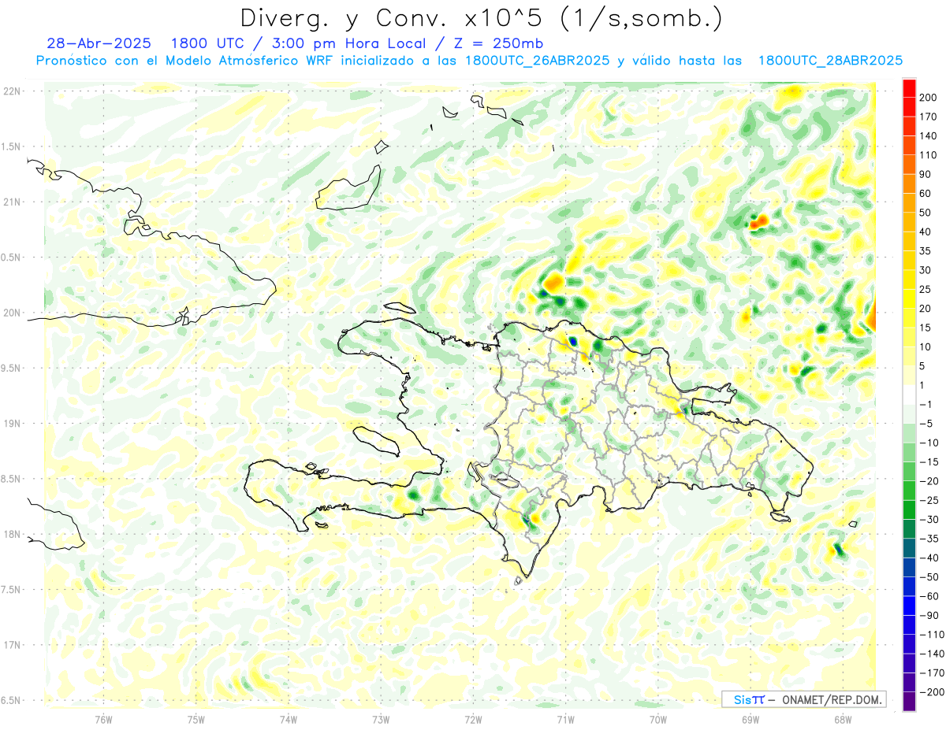
Task: Click the "-90" colorbar value
Action: [x=929, y=615]
